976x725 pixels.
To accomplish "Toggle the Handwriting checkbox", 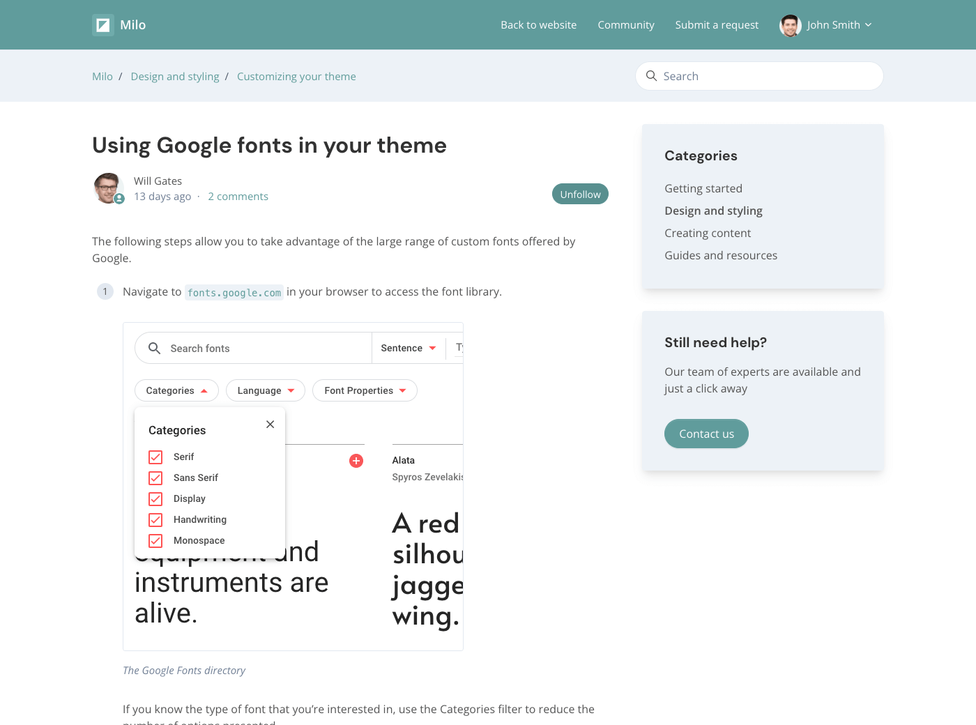I will coord(155,520).
